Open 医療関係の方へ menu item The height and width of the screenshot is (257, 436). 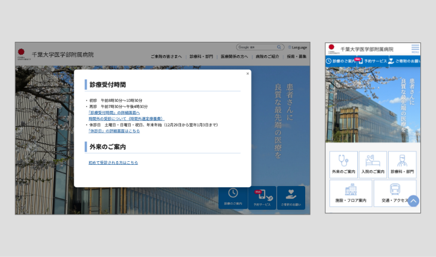pos(234,56)
